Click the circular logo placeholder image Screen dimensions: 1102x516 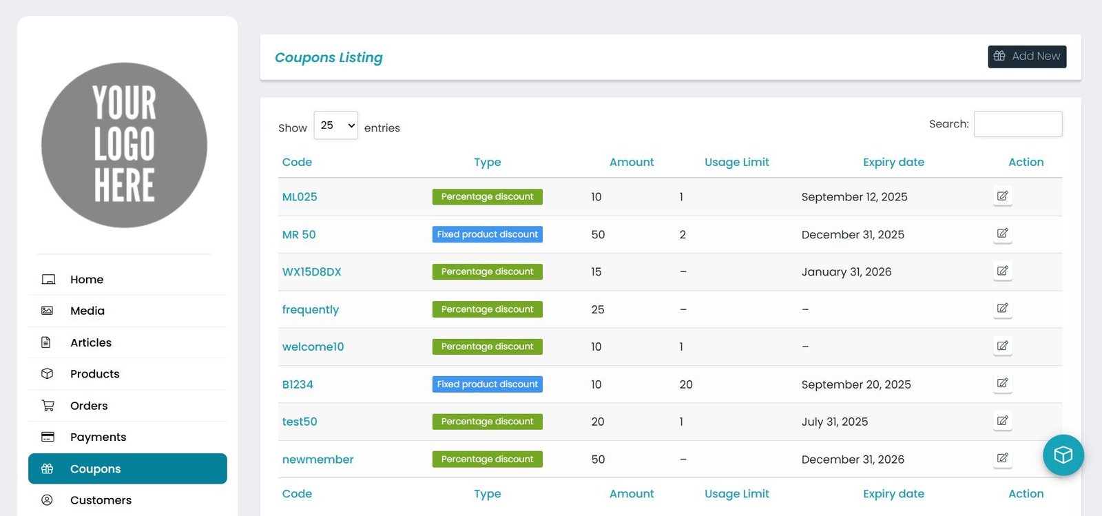124,145
